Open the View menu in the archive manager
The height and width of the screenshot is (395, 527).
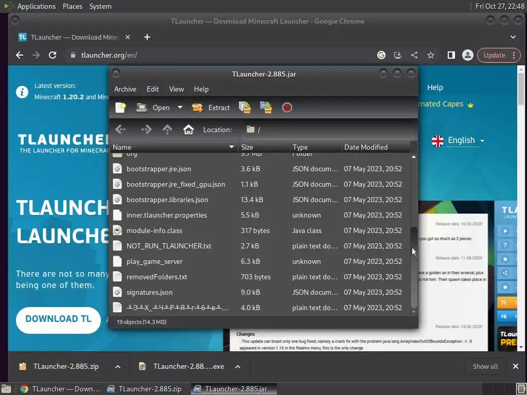coord(177,89)
